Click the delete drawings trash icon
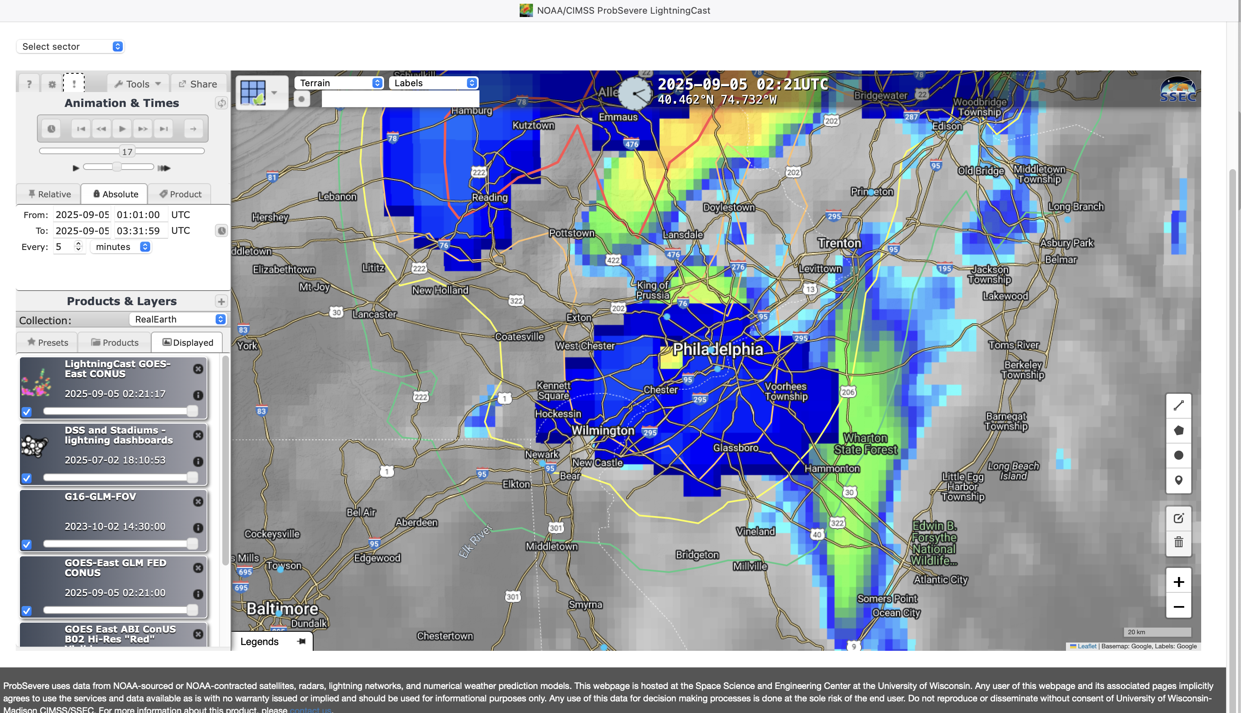 pos(1178,543)
